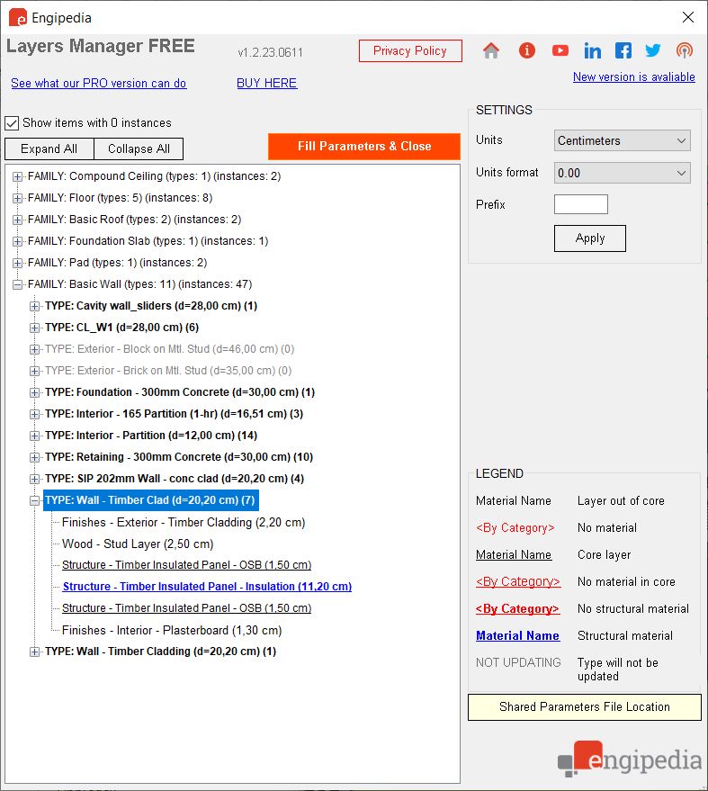Collapse the Basic Wall family node
Viewport: 708px width, 791px height.
17,285
